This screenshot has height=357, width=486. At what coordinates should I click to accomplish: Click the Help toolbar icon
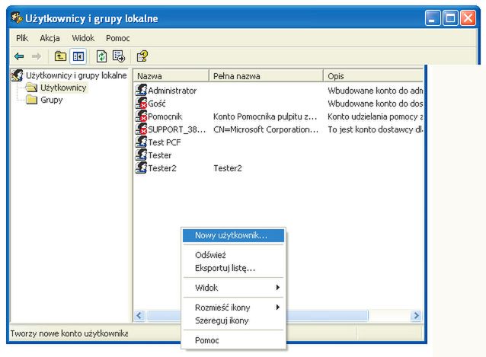pos(142,56)
